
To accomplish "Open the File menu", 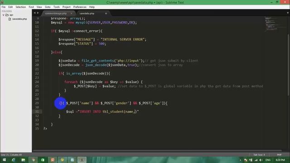I will click(x=4, y=7).
